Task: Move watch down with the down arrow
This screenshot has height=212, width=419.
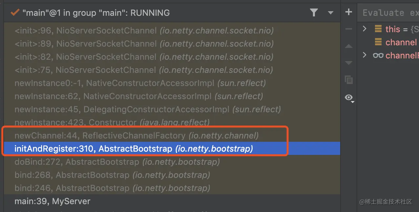Action: [x=349, y=63]
